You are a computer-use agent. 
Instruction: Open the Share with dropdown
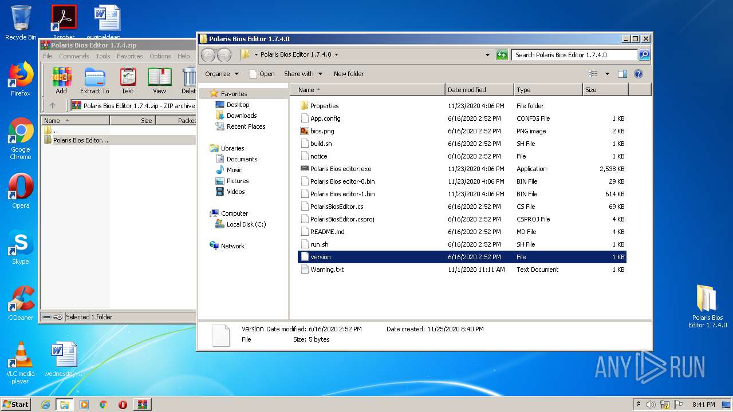click(x=303, y=74)
